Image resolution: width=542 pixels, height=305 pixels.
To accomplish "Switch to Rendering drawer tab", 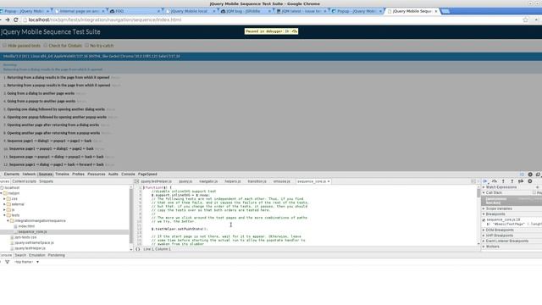I will 57,255.
